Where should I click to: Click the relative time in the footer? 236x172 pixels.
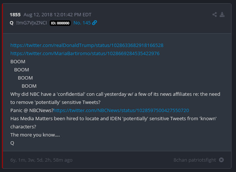[41, 160]
